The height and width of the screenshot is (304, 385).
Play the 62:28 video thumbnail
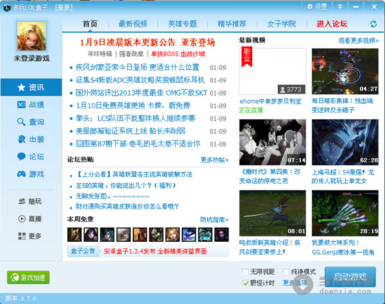click(345, 142)
